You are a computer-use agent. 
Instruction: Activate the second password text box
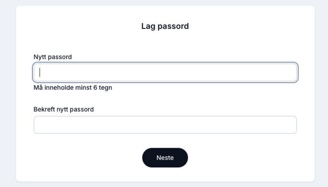[165, 125]
